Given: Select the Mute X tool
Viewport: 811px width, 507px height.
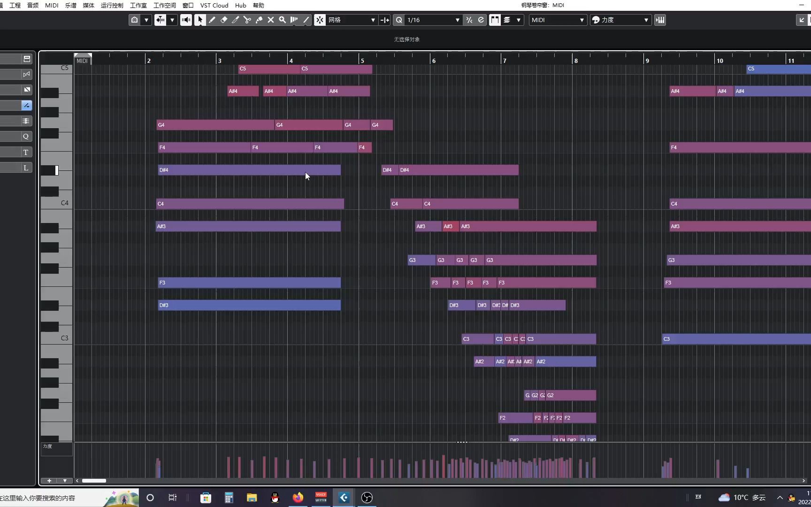Looking at the screenshot, I should point(271,20).
